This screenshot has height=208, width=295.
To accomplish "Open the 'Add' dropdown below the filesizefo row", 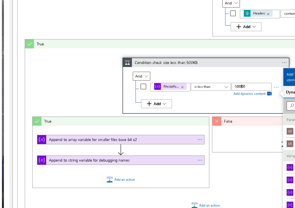I will [157, 104].
